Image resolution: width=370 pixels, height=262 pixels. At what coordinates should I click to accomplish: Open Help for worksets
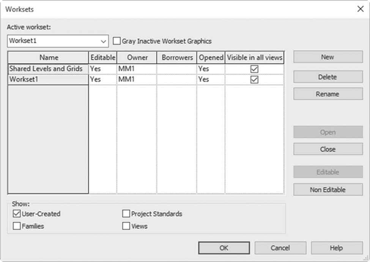[337, 248]
